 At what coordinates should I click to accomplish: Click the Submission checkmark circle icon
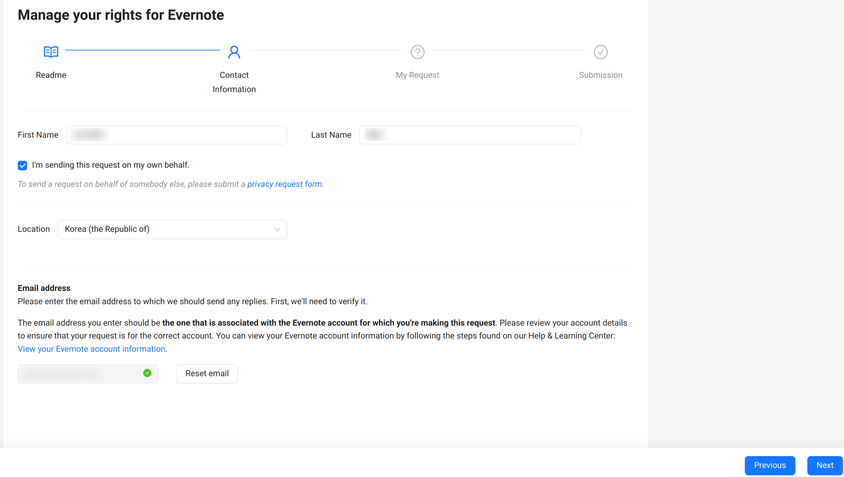600,52
